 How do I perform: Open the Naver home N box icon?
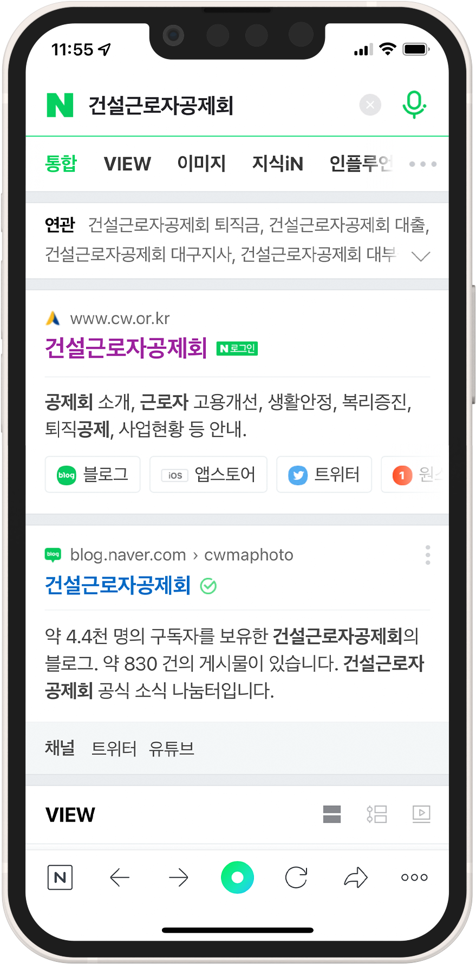(x=60, y=877)
